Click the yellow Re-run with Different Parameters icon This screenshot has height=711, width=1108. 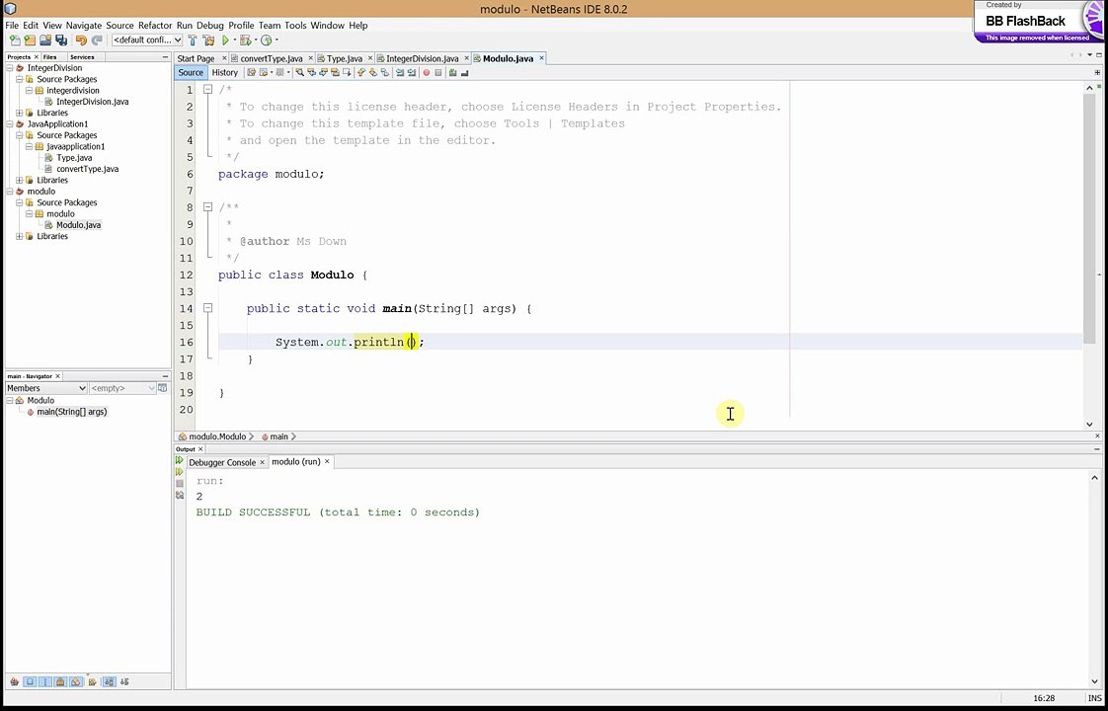[180, 471]
